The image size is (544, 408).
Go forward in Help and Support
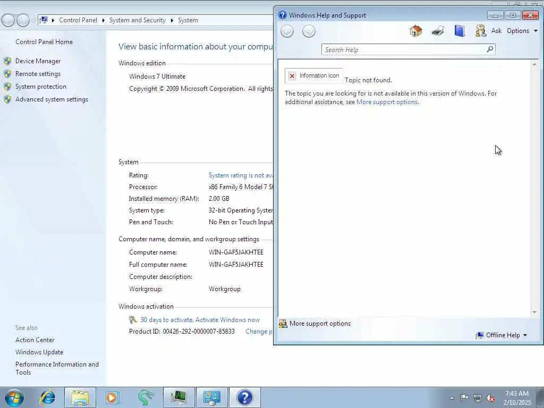click(309, 31)
